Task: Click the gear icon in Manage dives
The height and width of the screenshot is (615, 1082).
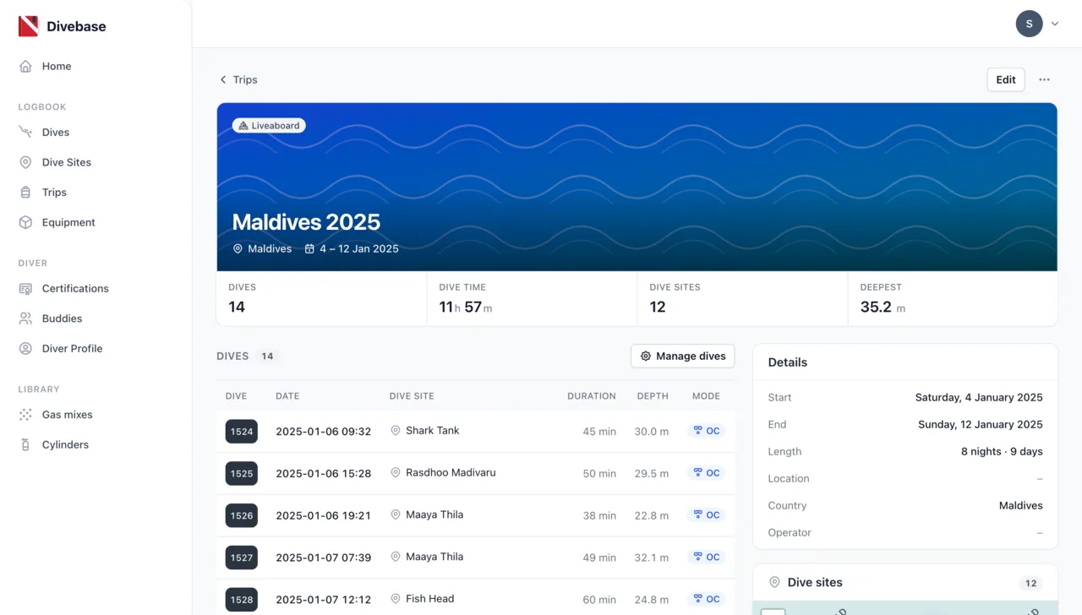Action: click(646, 356)
